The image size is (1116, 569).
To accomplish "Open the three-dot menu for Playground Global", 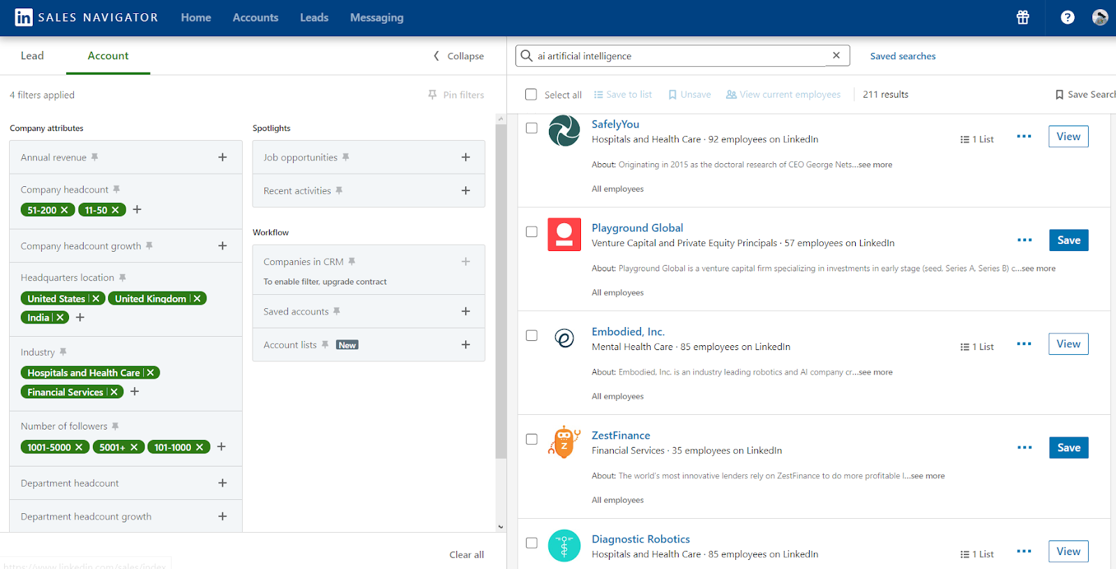I will [1024, 240].
